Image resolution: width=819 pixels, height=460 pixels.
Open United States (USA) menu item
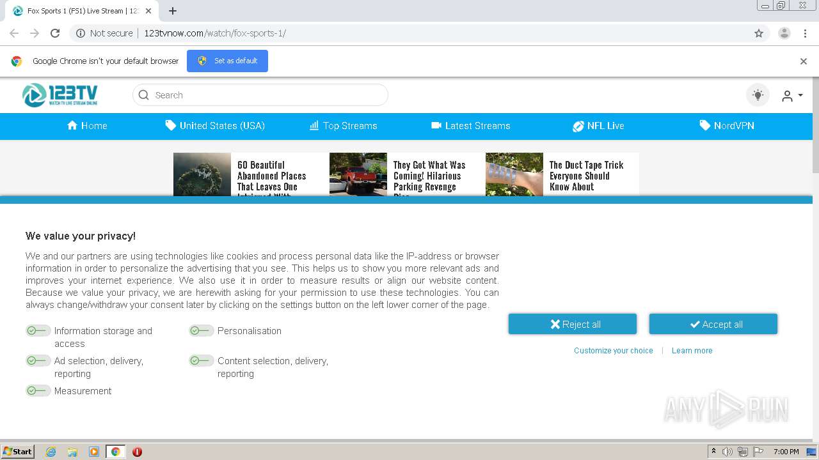215,126
